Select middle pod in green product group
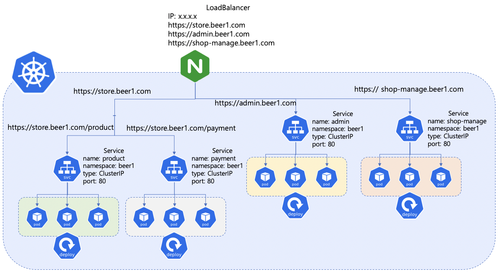This screenshot has height=273, width=500. (67, 217)
